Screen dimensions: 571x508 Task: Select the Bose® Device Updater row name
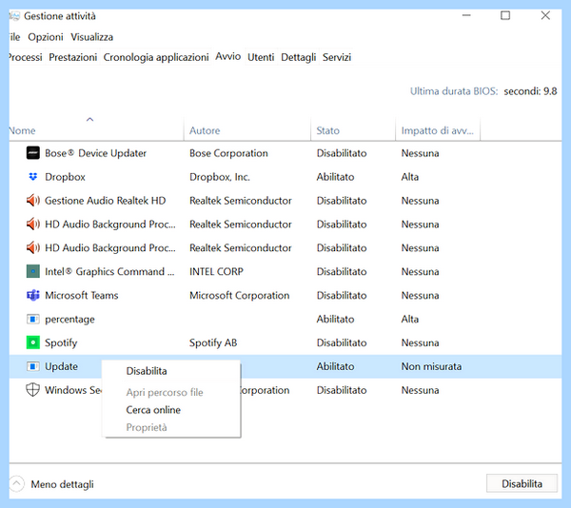click(x=95, y=153)
